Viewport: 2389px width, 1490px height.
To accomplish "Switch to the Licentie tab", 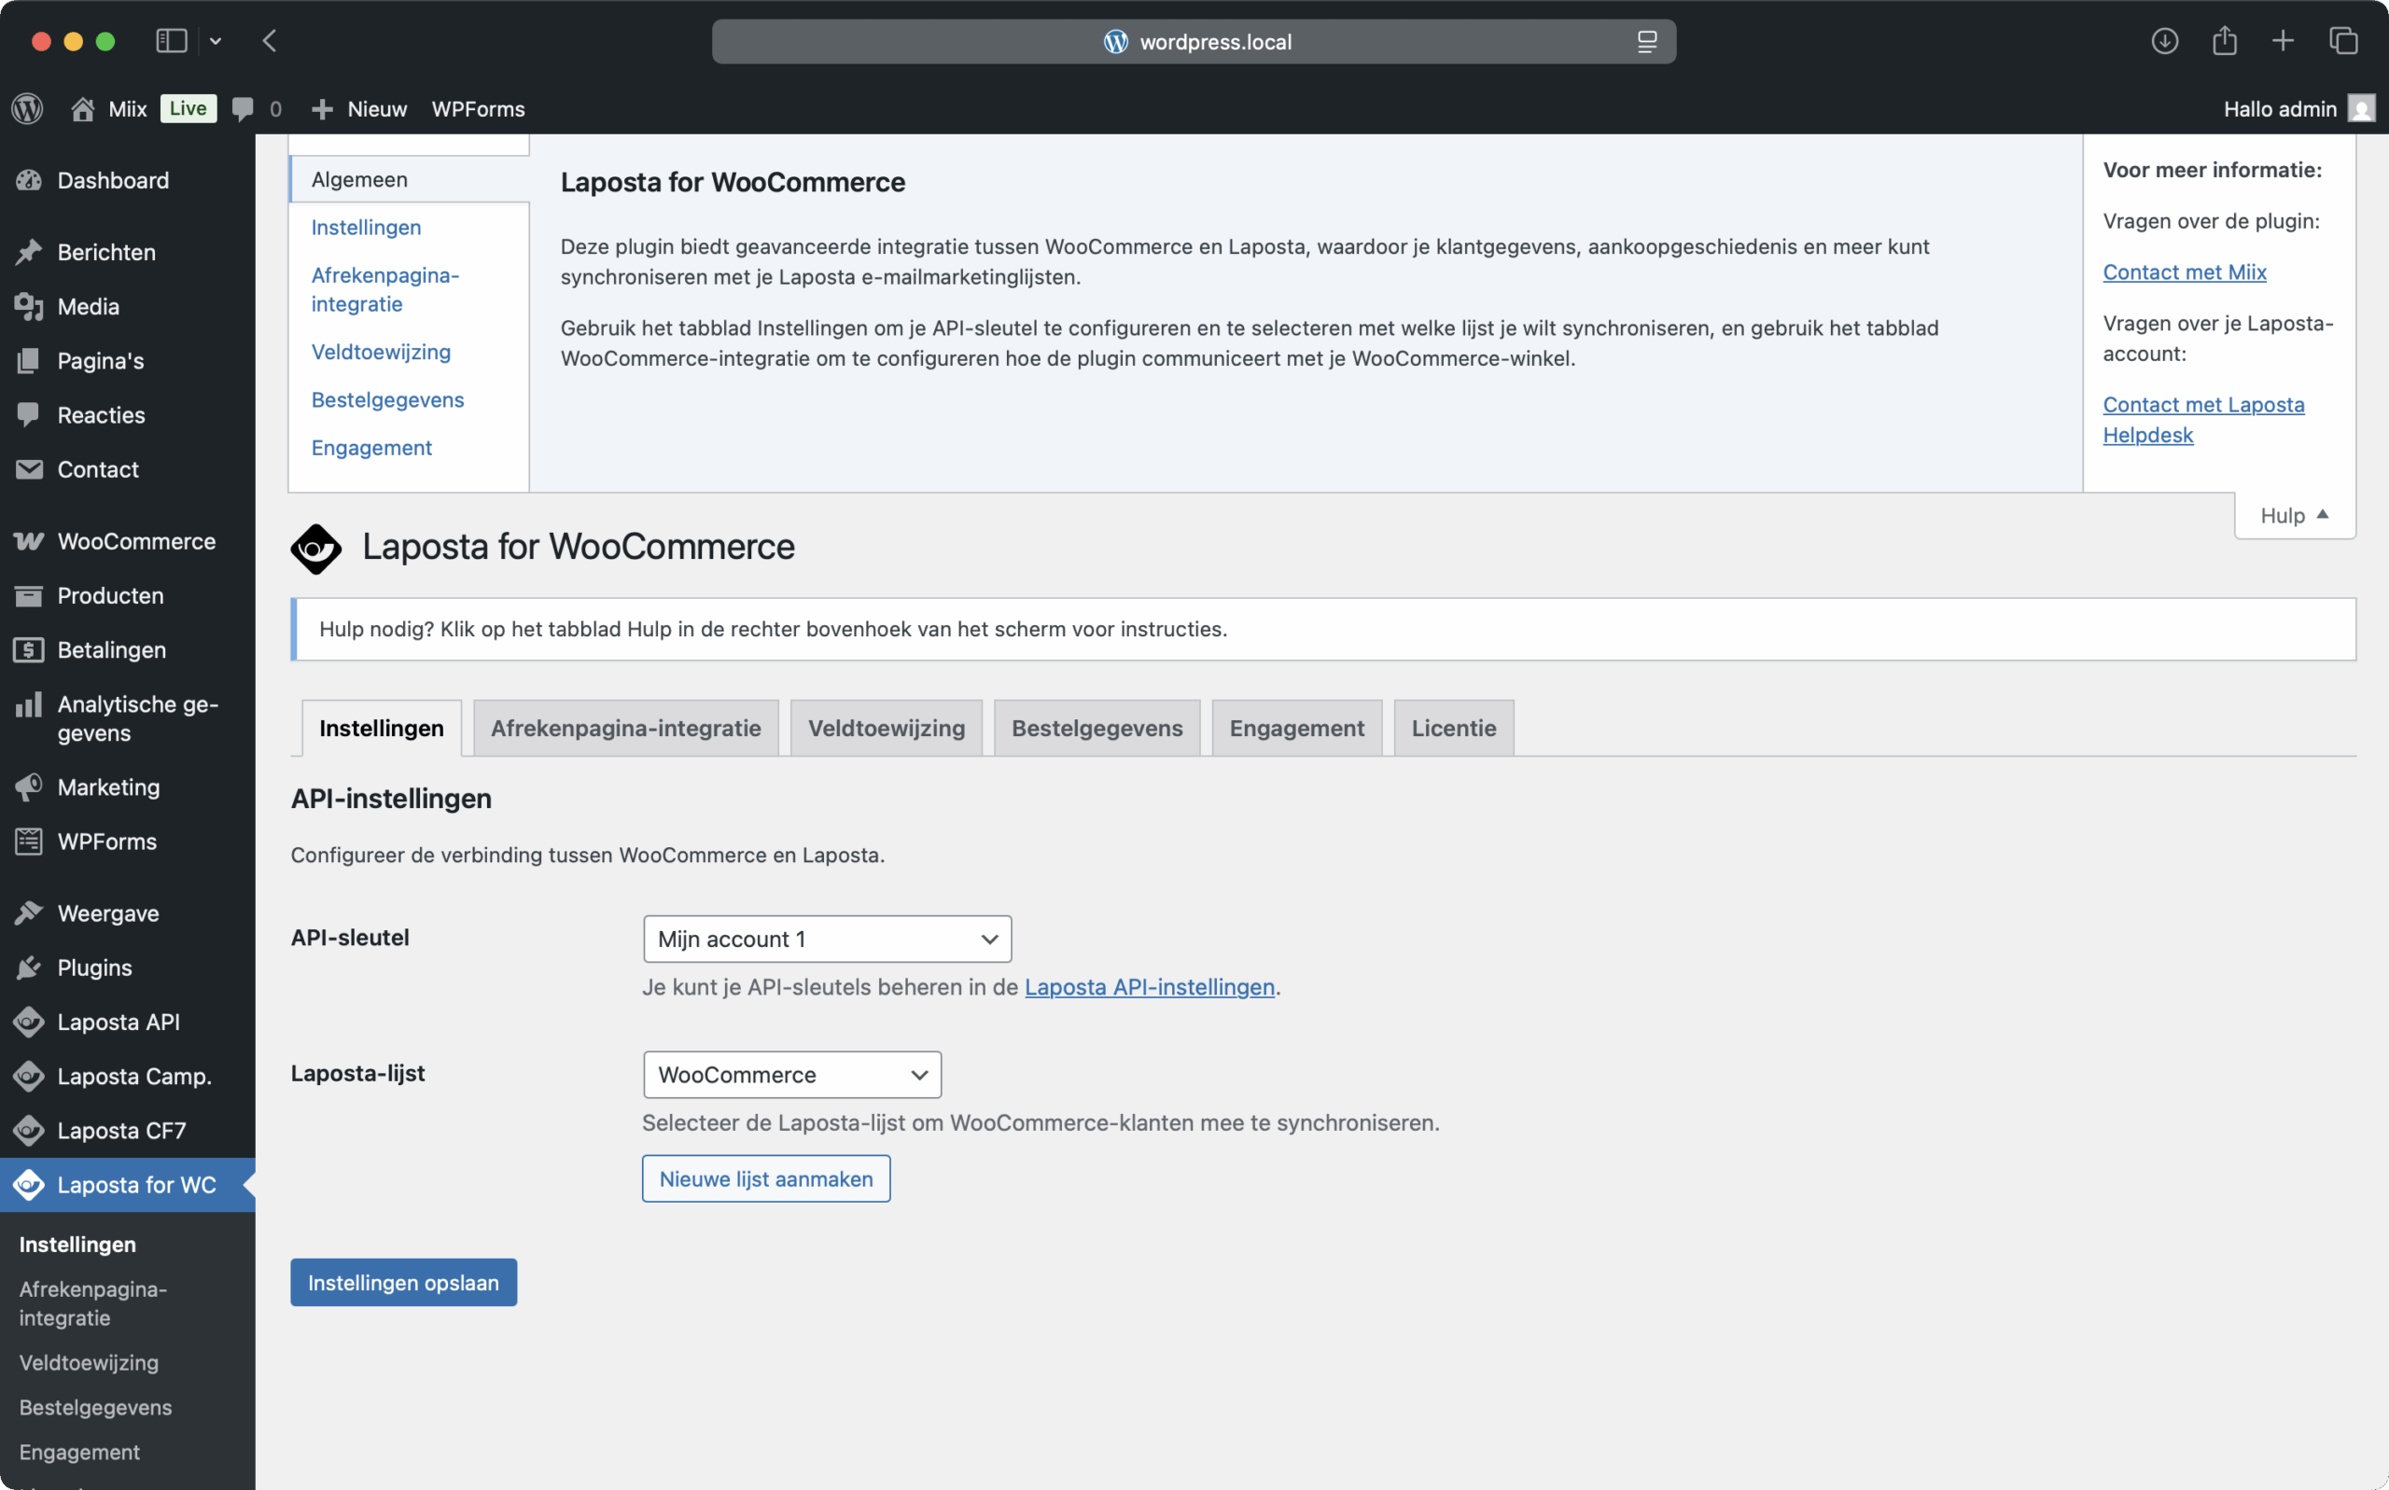I will (1454, 729).
